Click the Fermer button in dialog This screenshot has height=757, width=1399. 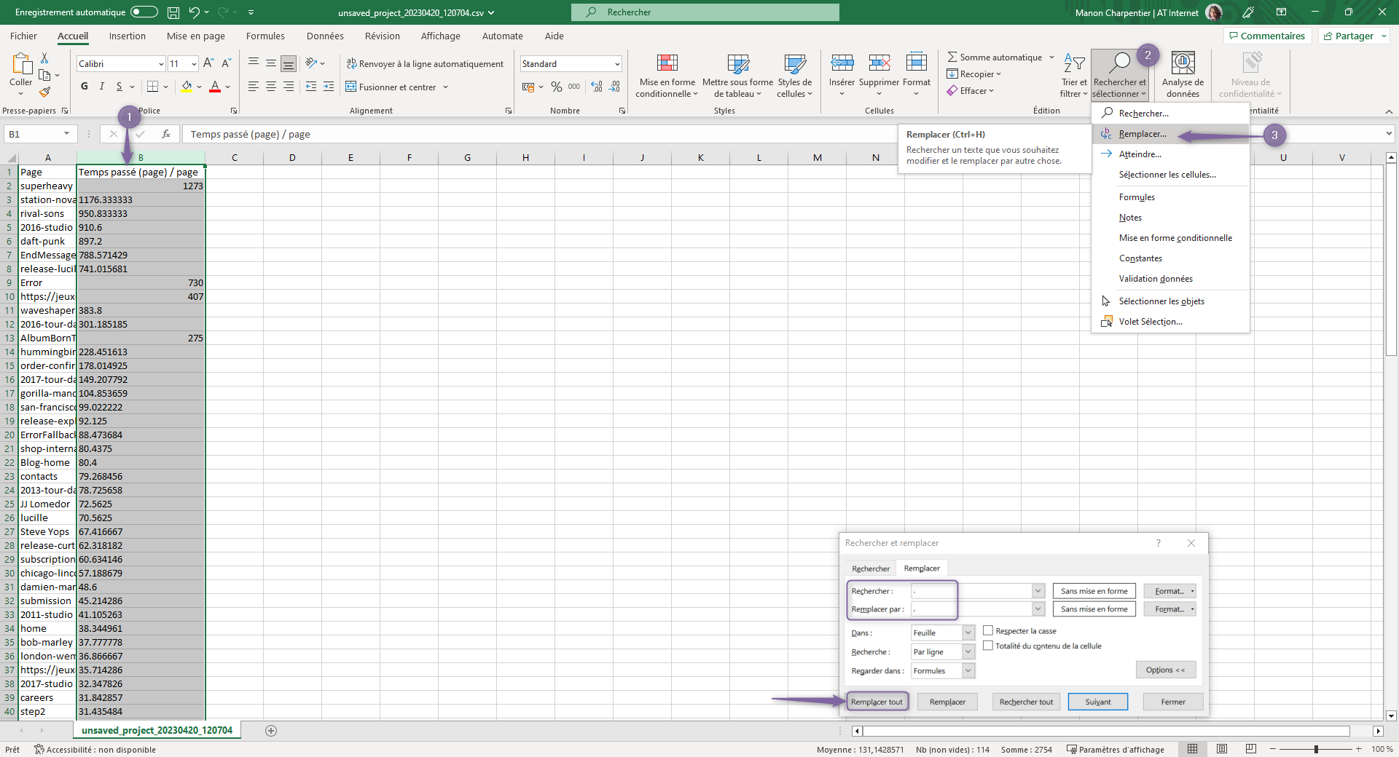pyautogui.click(x=1172, y=702)
